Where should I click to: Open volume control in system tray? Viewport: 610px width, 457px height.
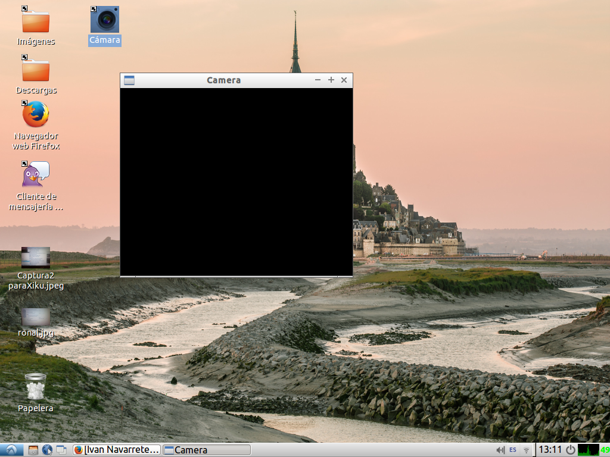click(x=500, y=450)
